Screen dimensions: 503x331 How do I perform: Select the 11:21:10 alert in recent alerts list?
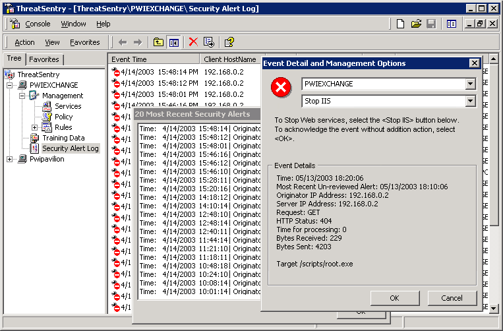click(200, 249)
